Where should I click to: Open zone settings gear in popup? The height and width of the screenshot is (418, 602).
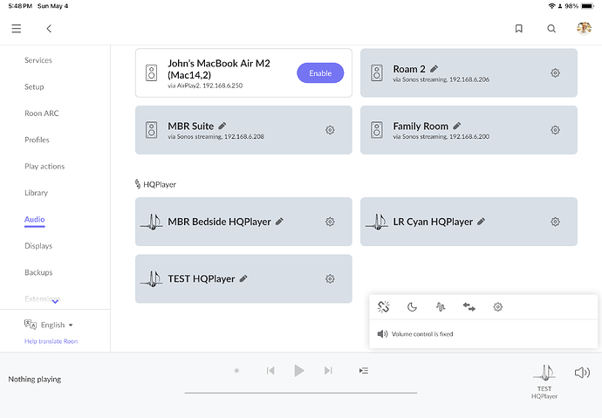coord(498,306)
